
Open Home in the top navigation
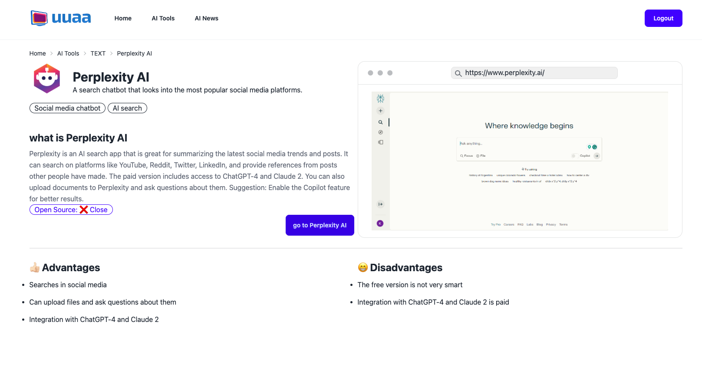pos(123,18)
